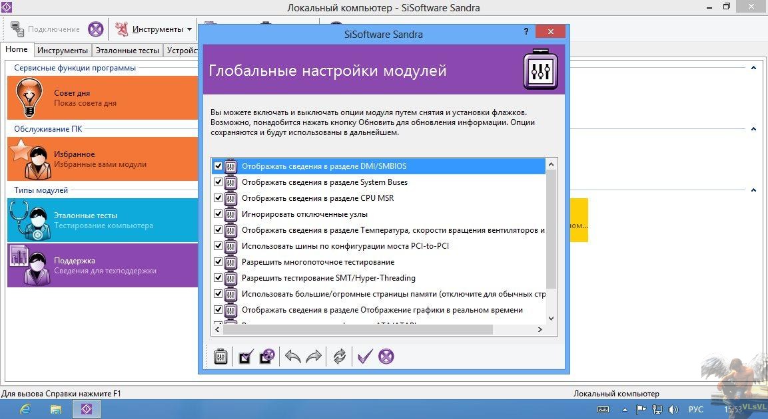The image size is (768, 419).
Task: Collapse the Сервисные функции программы section
Action: point(753,68)
